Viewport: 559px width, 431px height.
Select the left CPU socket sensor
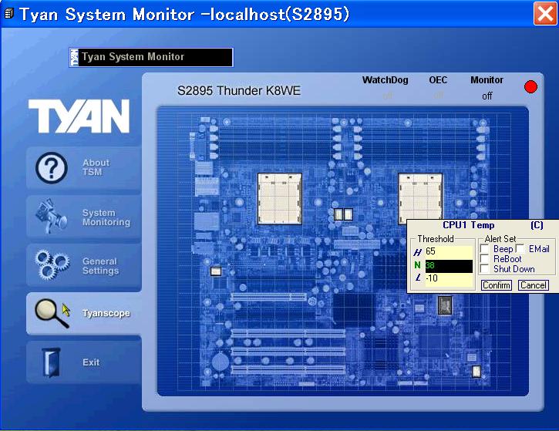(280, 199)
